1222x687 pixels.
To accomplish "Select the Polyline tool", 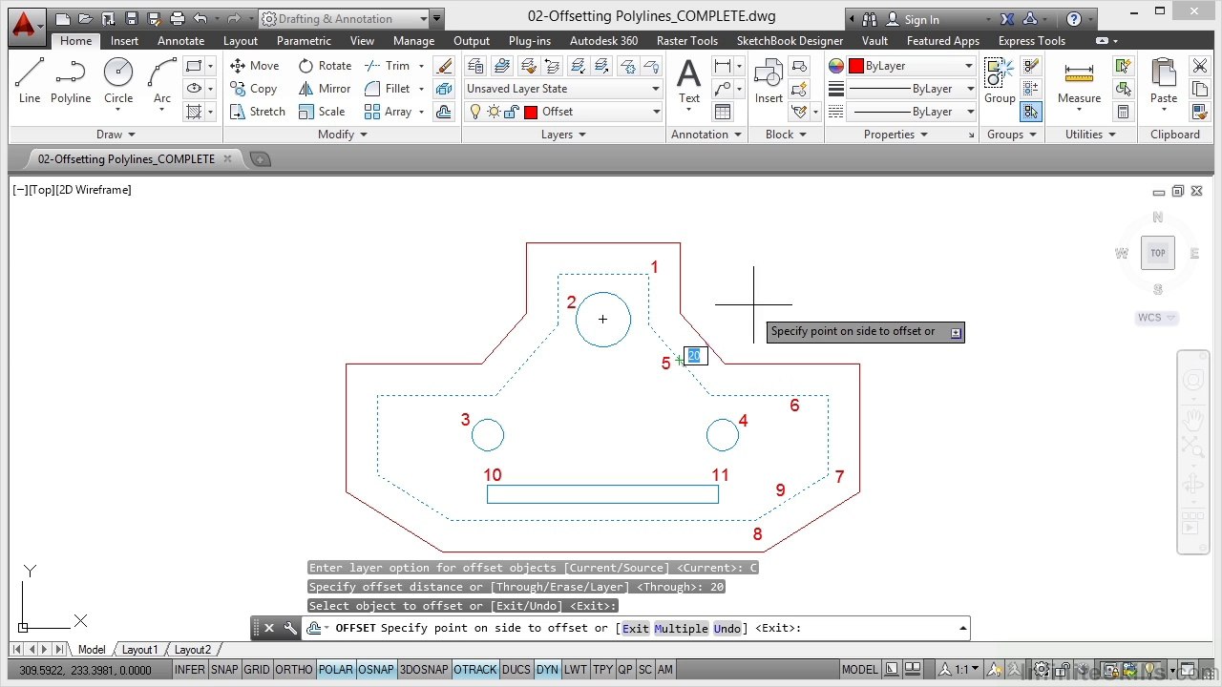I will (71, 81).
